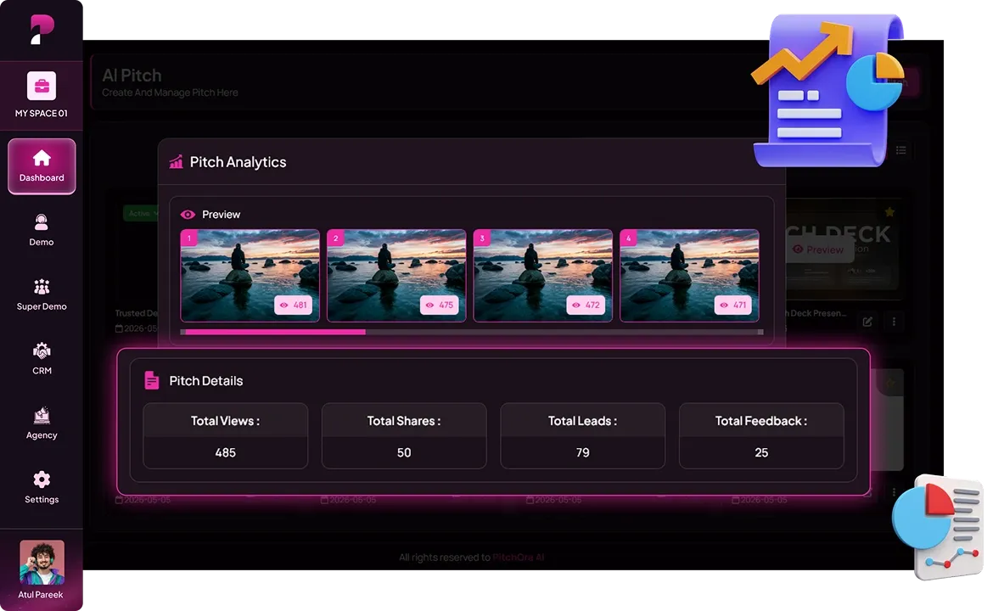Open the Agency section

[42, 423]
